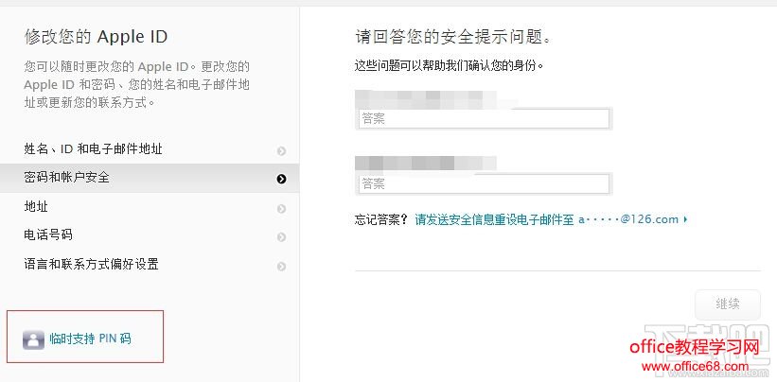Open the 临时支持 PIN 码 link
This screenshot has width=777, height=382.
point(90,339)
